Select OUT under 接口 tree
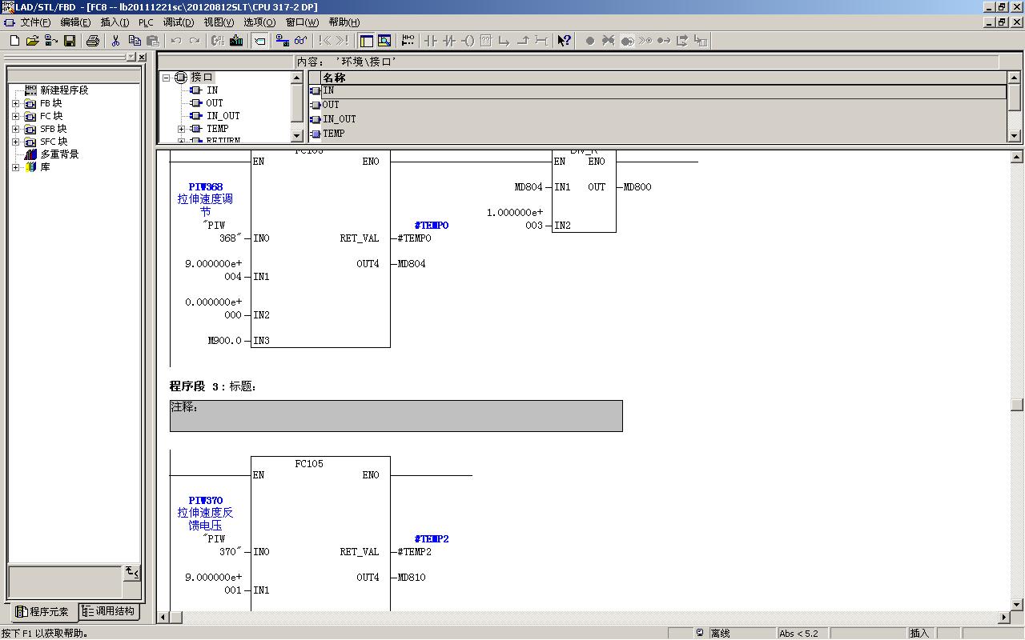This screenshot has height=640, width=1025. pyautogui.click(x=215, y=103)
